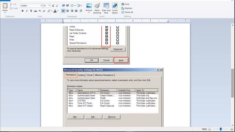
Task: Toggle Italic formatting
Action: point(27,11)
